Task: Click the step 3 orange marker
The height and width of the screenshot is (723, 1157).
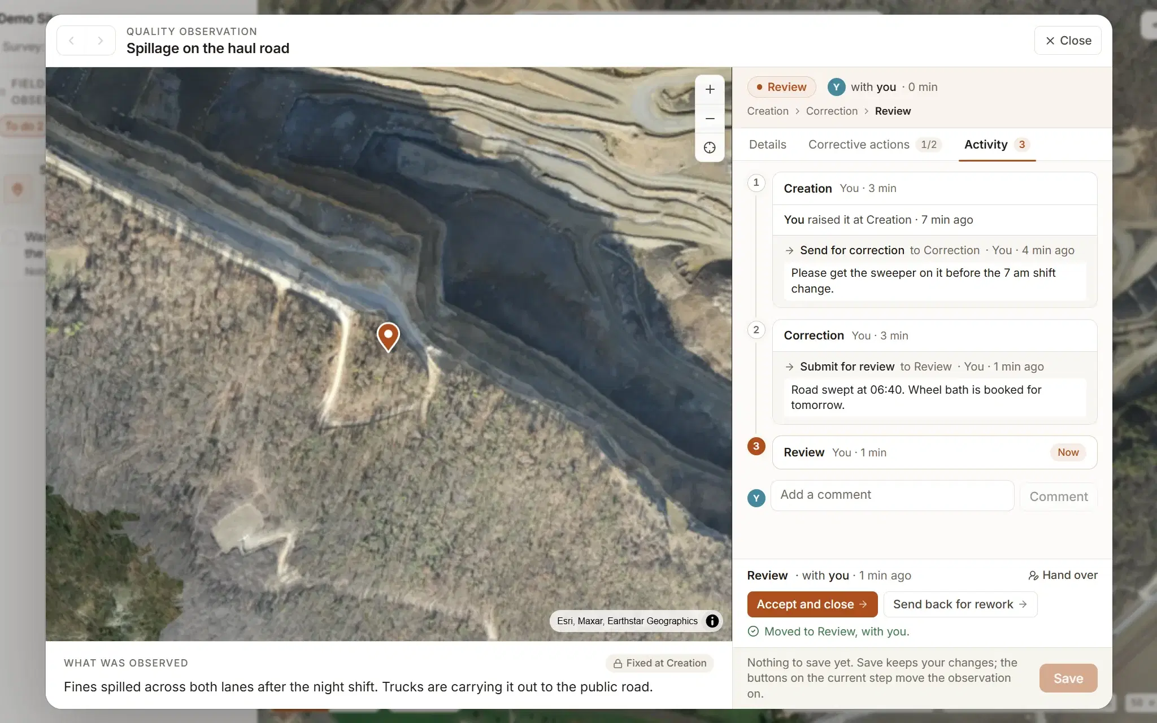Action: point(756,446)
